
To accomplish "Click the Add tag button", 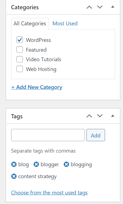I will (96, 135).
